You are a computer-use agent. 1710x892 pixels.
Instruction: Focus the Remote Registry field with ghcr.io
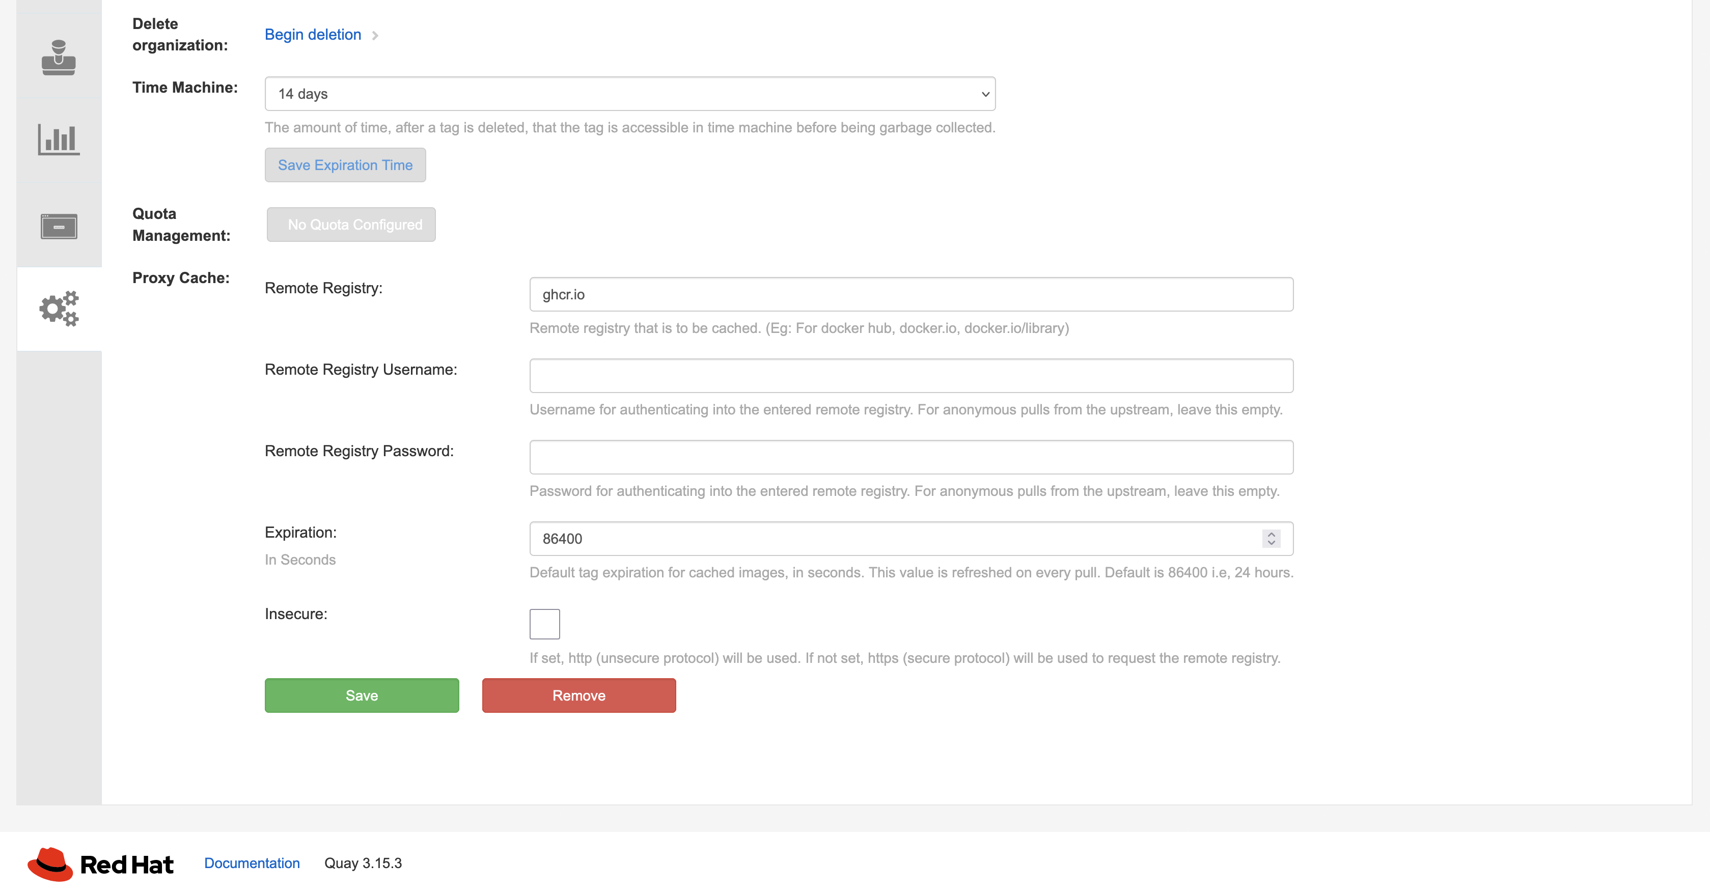tap(911, 294)
